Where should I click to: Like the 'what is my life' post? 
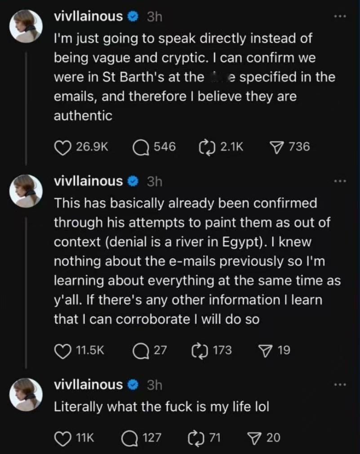[x=63, y=437]
